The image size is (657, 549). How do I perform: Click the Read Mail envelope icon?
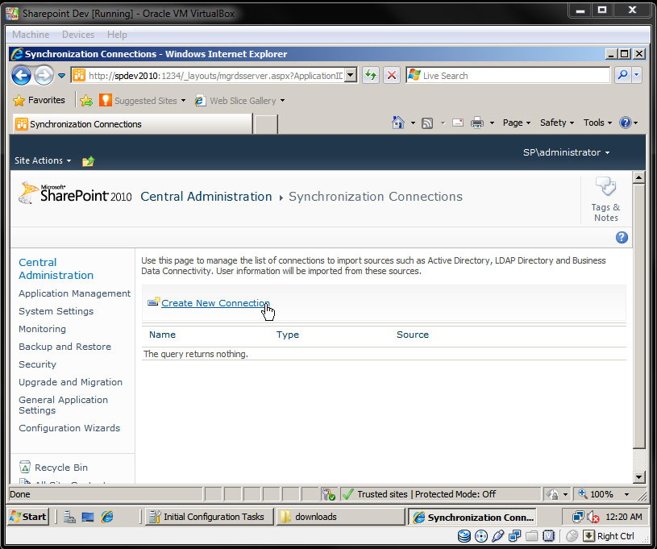[458, 123]
